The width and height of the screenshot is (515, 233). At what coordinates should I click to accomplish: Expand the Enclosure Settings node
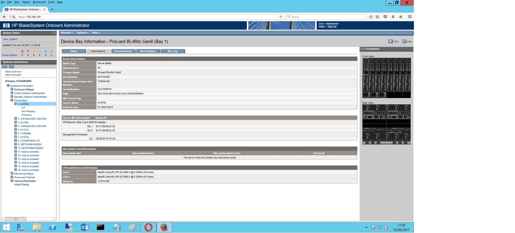tap(12, 89)
